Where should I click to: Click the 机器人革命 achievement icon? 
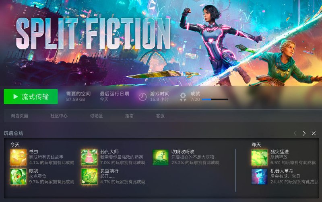(260, 176)
